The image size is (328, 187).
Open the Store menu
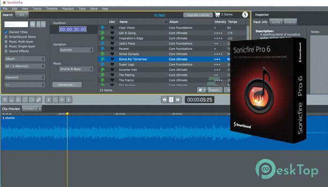[x=94, y=9]
